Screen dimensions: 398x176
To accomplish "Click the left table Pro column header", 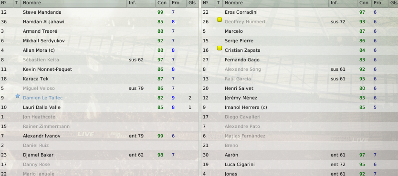I will (176, 3).
